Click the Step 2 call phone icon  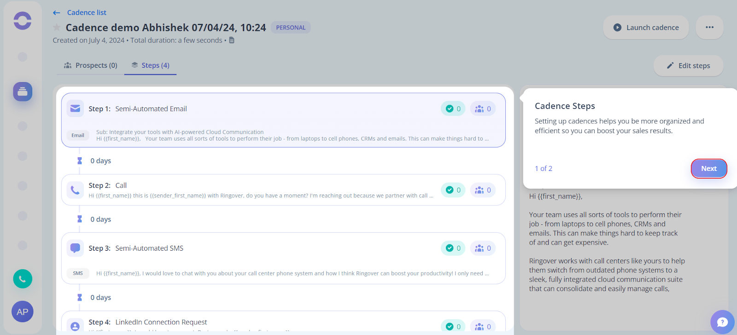click(x=75, y=190)
